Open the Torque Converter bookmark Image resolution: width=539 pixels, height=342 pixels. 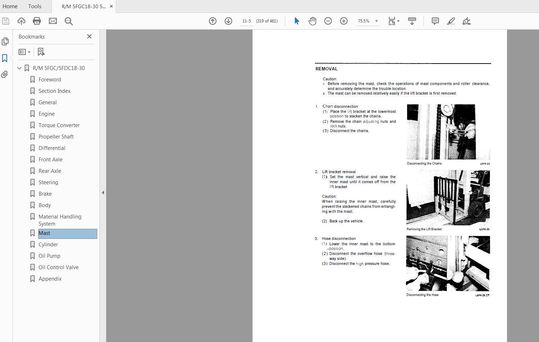tap(59, 125)
